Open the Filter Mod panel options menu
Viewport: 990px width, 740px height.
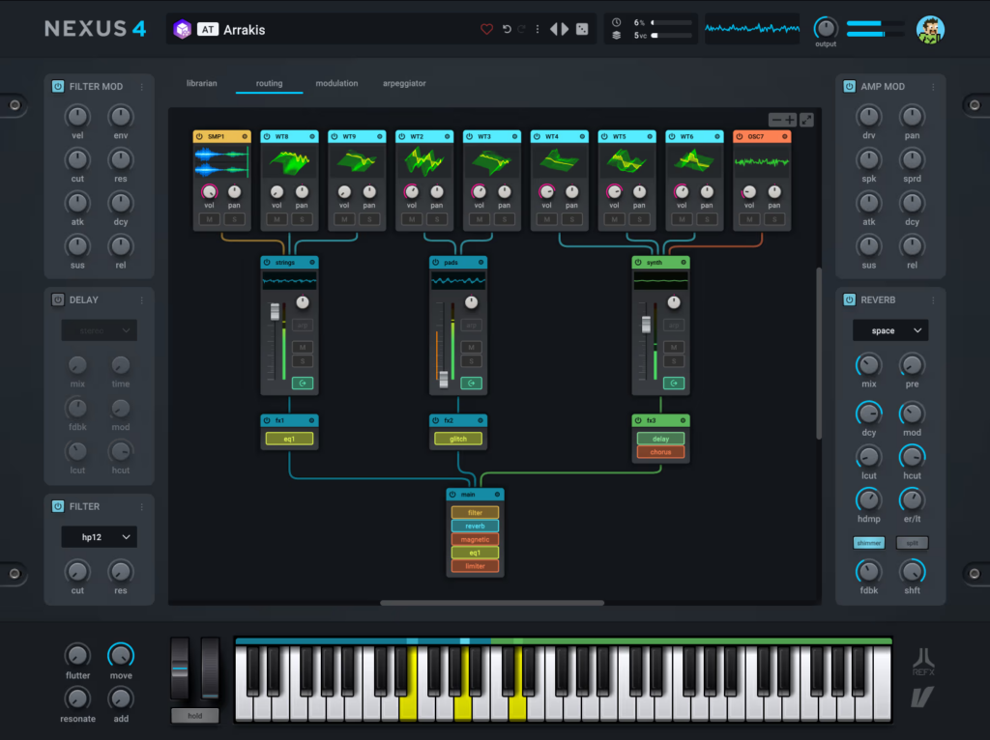pos(142,86)
